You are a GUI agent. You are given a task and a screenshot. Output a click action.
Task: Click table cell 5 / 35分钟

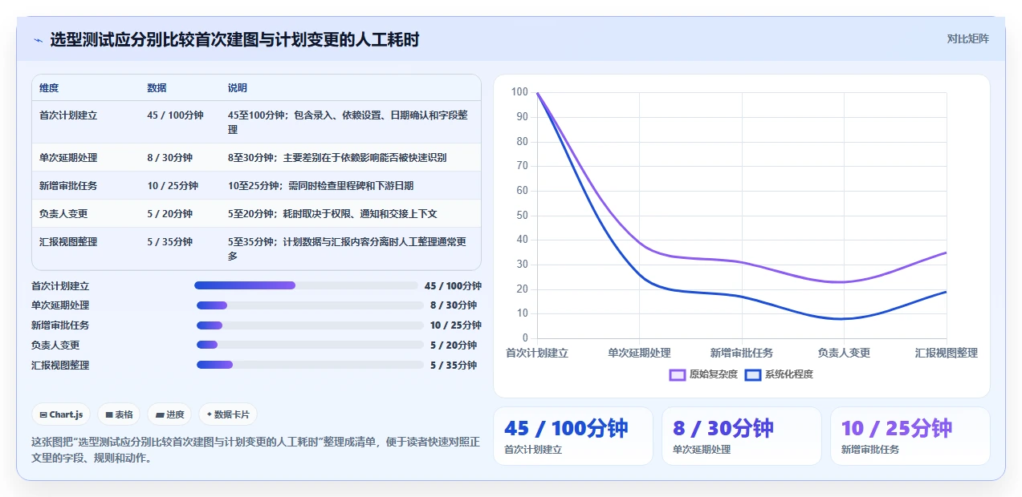[x=169, y=242]
